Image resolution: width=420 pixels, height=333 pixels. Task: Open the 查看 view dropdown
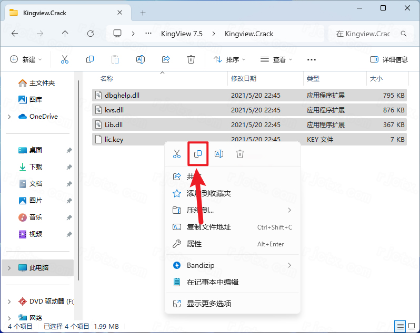coord(276,59)
